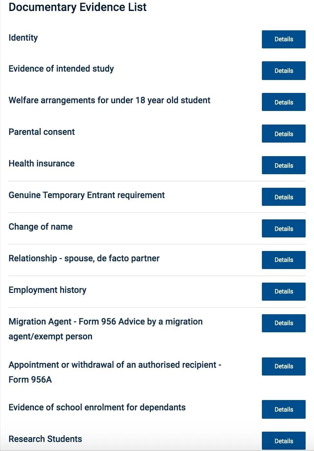Click Details for Evidence of intended study

tap(283, 71)
